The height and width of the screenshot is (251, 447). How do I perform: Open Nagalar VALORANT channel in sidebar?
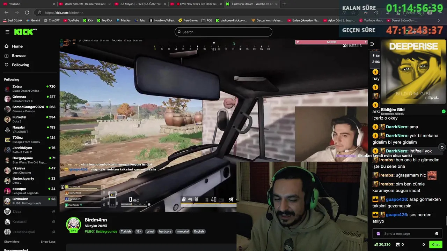point(30,129)
